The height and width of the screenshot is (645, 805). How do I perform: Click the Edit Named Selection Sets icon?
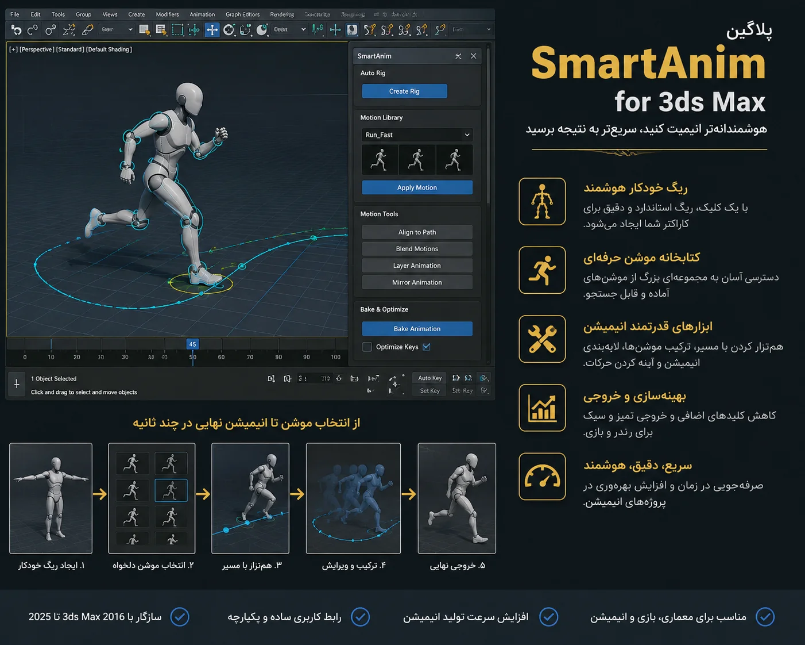pos(440,30)
